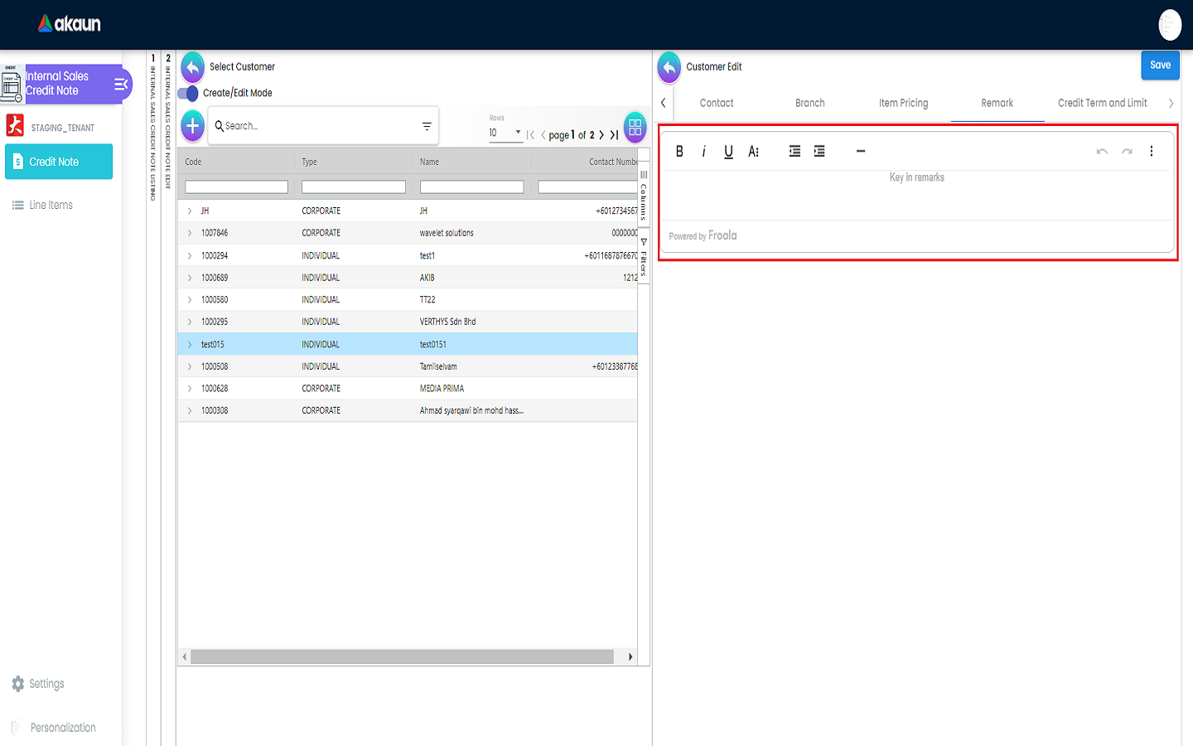1193x746 pixels.
Task: Open the font size tool
Action: 753,151
